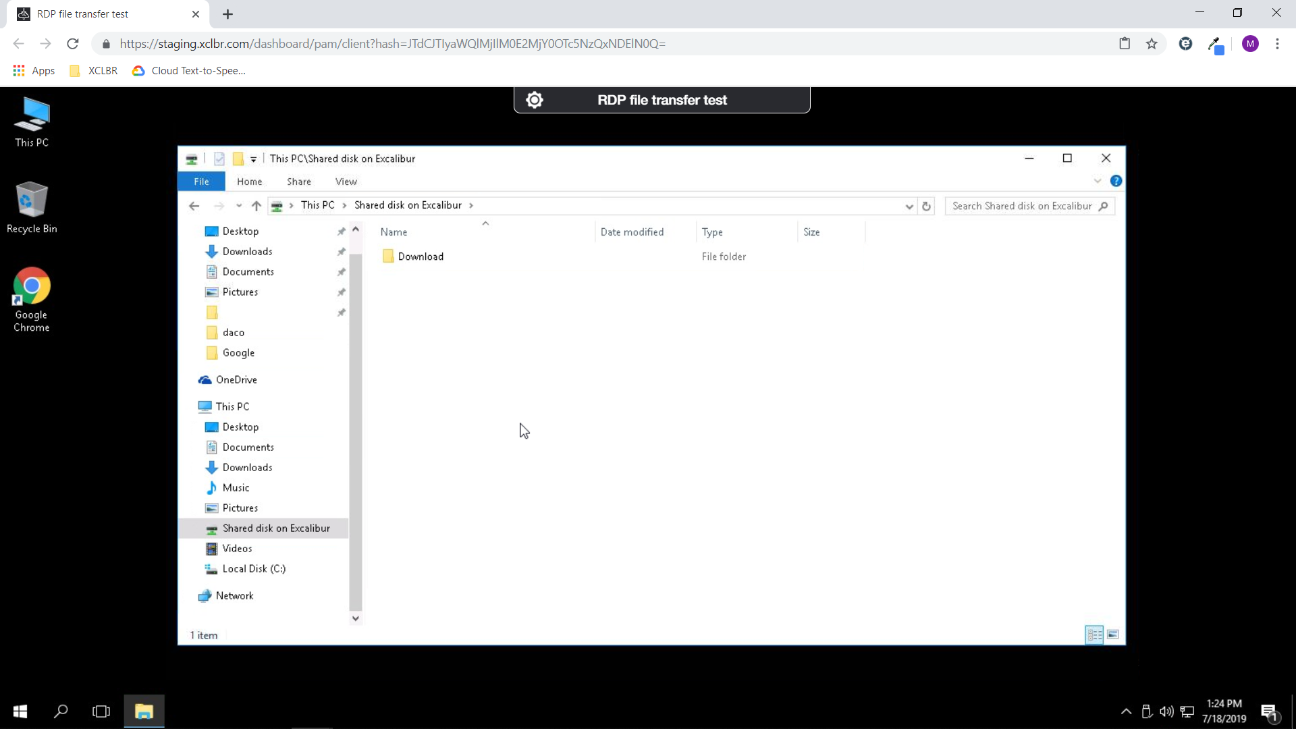Switch to details view layout
The width and height of the screenshot is (1296, 729).
(1094, 634)
